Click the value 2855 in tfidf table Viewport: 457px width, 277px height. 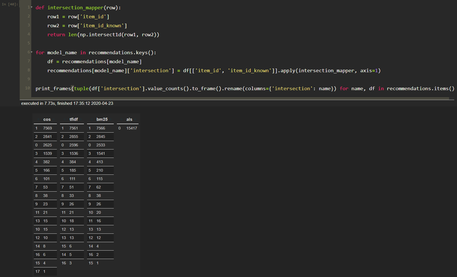(74, 137)
